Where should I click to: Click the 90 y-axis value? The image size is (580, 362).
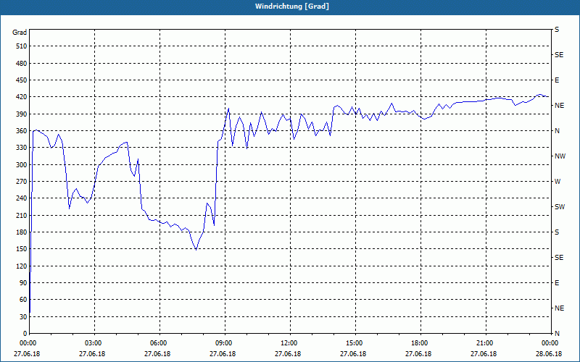point(23,283)
